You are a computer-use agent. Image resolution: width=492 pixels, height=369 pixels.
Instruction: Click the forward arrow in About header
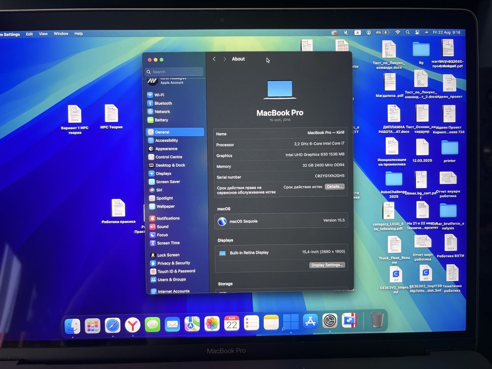(225, 59)
